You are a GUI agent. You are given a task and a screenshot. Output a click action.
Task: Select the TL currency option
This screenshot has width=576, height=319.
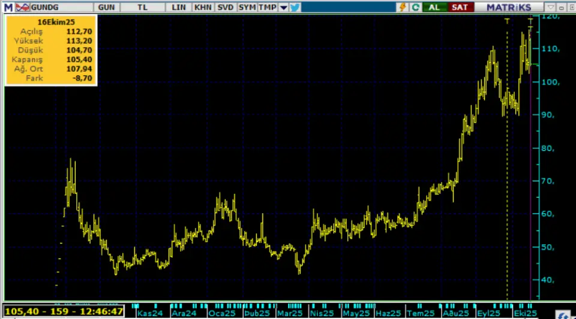tap(142, 7)
